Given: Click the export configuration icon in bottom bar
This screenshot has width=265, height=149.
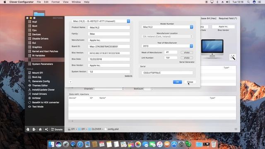Looking at the screenshot, I should [34, 130].
